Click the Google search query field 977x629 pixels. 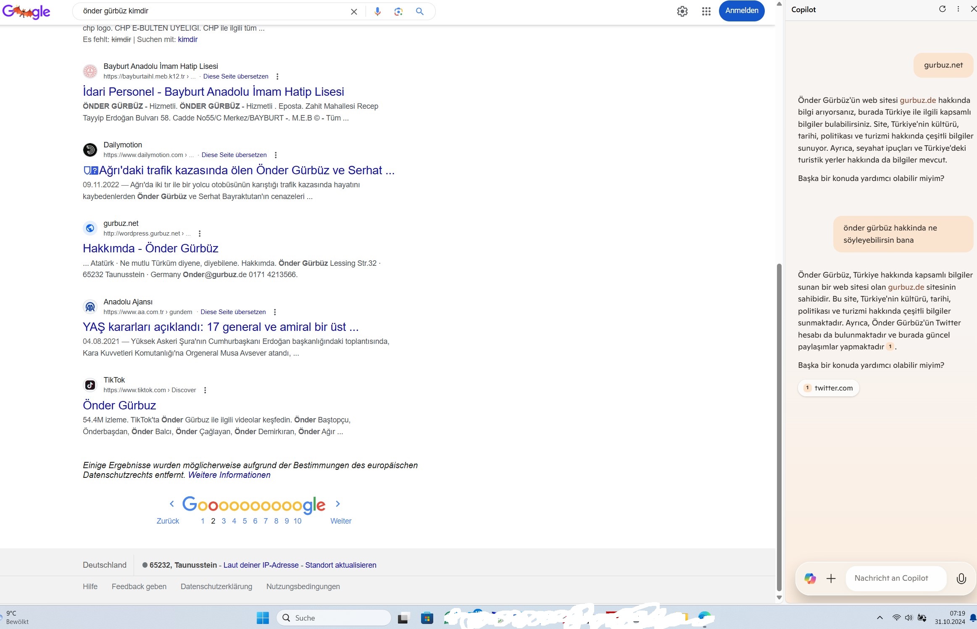(214, 11)
